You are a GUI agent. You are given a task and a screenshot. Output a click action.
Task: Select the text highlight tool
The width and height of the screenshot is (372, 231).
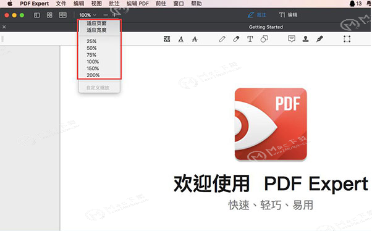pos(167,39)
